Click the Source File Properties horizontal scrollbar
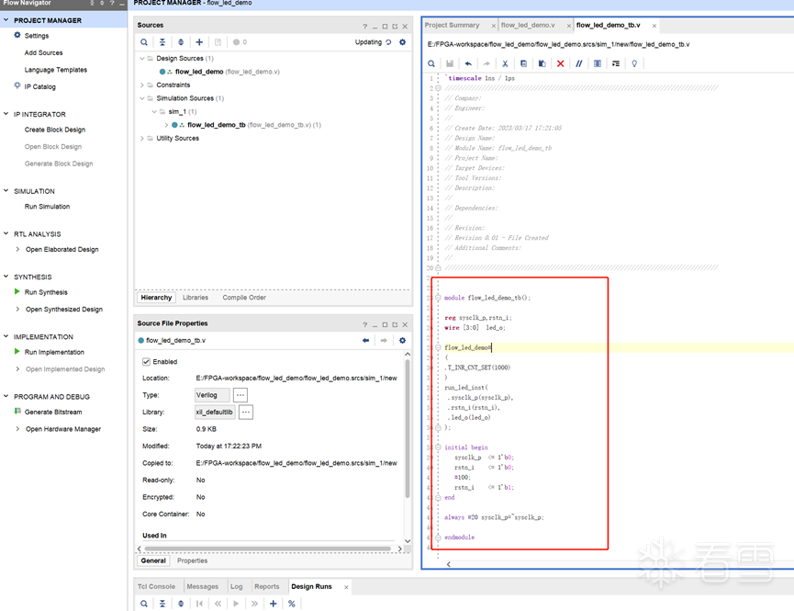794x611 pixels. pyautogui.click(x=267, y=549)
